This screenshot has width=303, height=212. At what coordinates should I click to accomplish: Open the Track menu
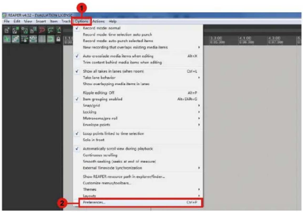click(x=66, y=21)
